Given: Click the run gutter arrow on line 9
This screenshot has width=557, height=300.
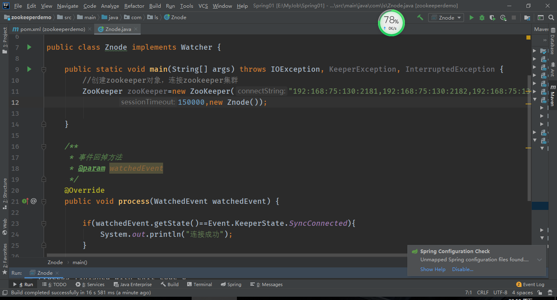Looking at the screenshot, I should 29,69.
